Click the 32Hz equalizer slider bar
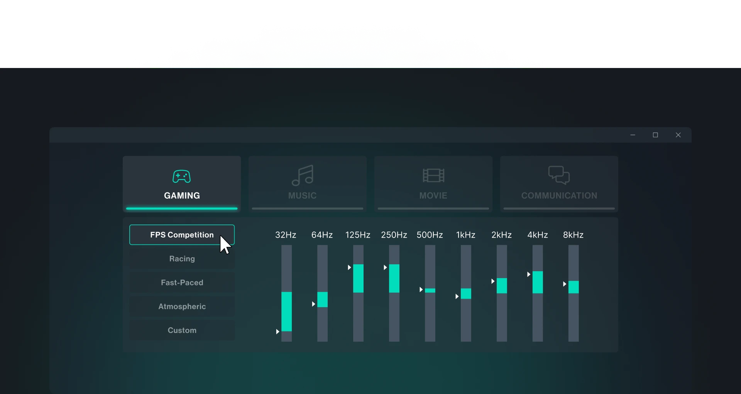This screenshot has height=394, width=741. tap(286, 294)
